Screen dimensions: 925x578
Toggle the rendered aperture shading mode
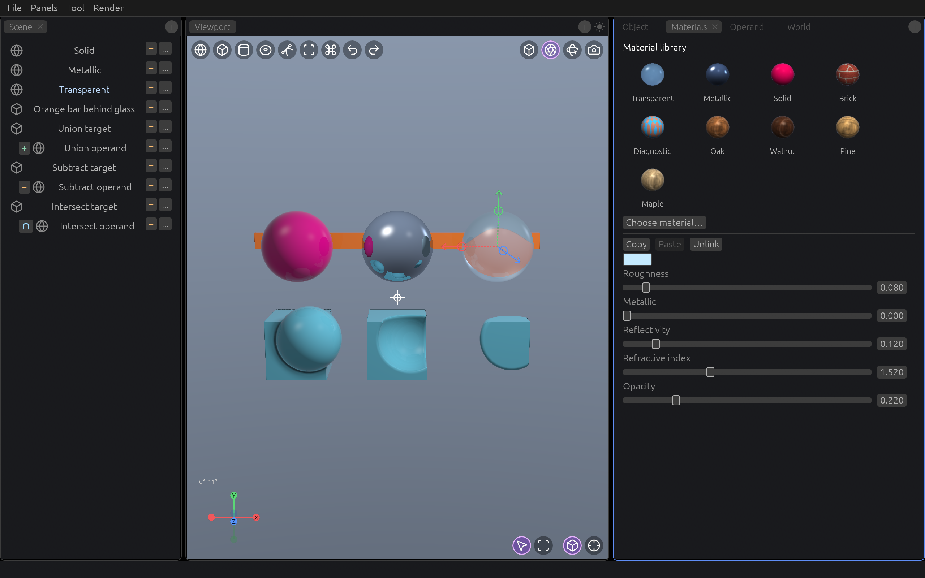550,50
